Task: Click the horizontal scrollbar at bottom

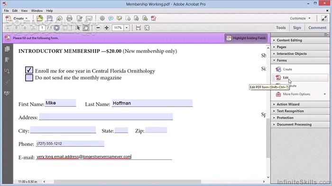Action: 127,182
